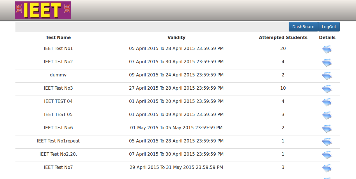Click the Test Name column header
The width and height of the screenshot is (356, 179).
(x=58, y=38)
